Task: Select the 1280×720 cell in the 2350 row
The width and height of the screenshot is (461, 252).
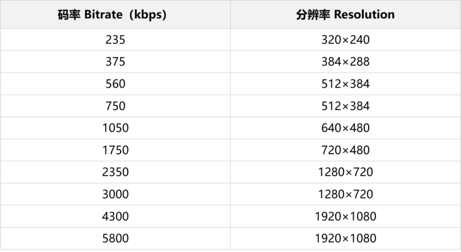Action: [345, 172]
